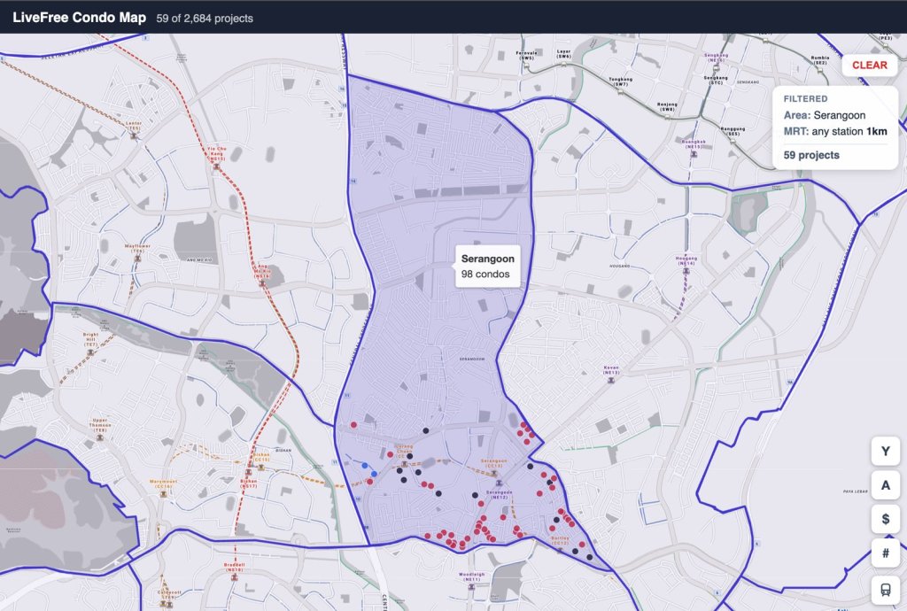Click the Bright Hill (TE7) station marker

[90, 352]
